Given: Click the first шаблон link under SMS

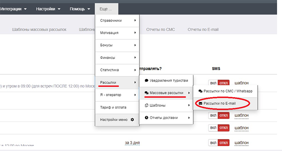Looking at the screenshot, I should coord(241,83).
